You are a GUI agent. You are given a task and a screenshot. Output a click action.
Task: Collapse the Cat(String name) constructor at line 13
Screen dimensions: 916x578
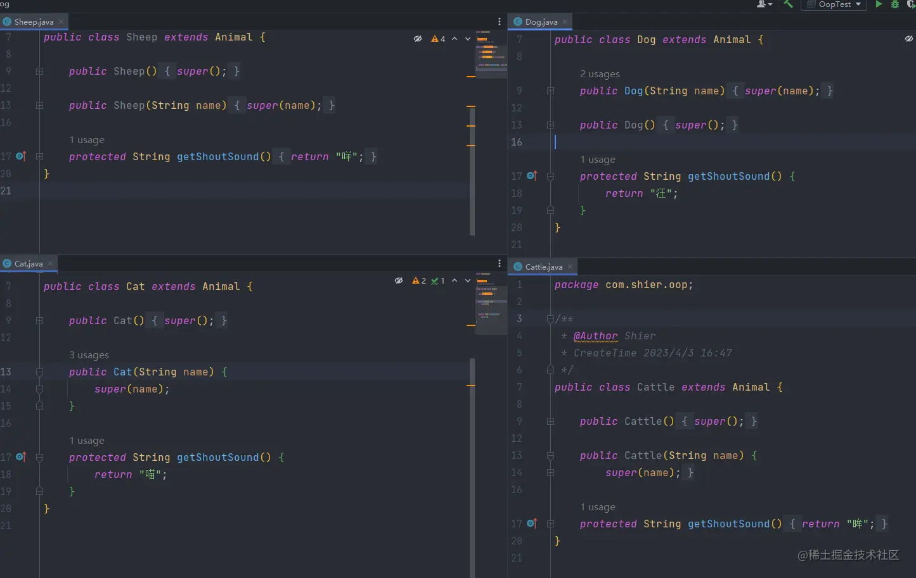tap(39, 372)
